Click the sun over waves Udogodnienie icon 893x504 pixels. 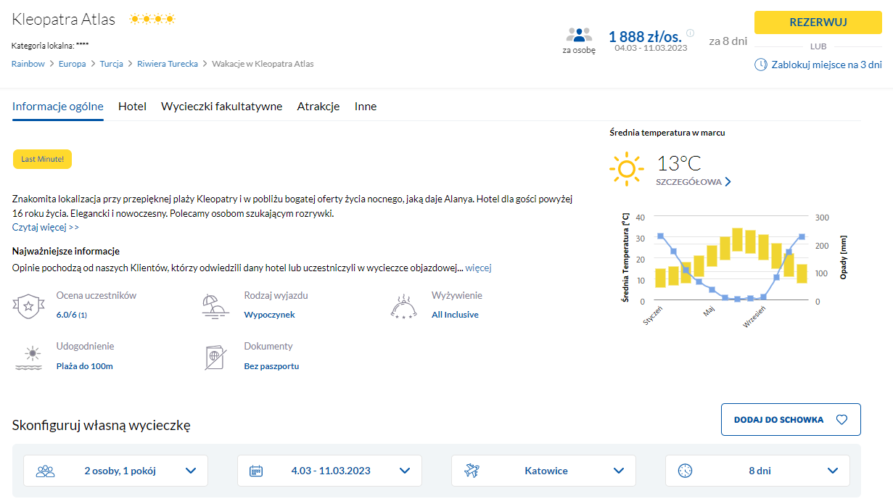[28, 357]
